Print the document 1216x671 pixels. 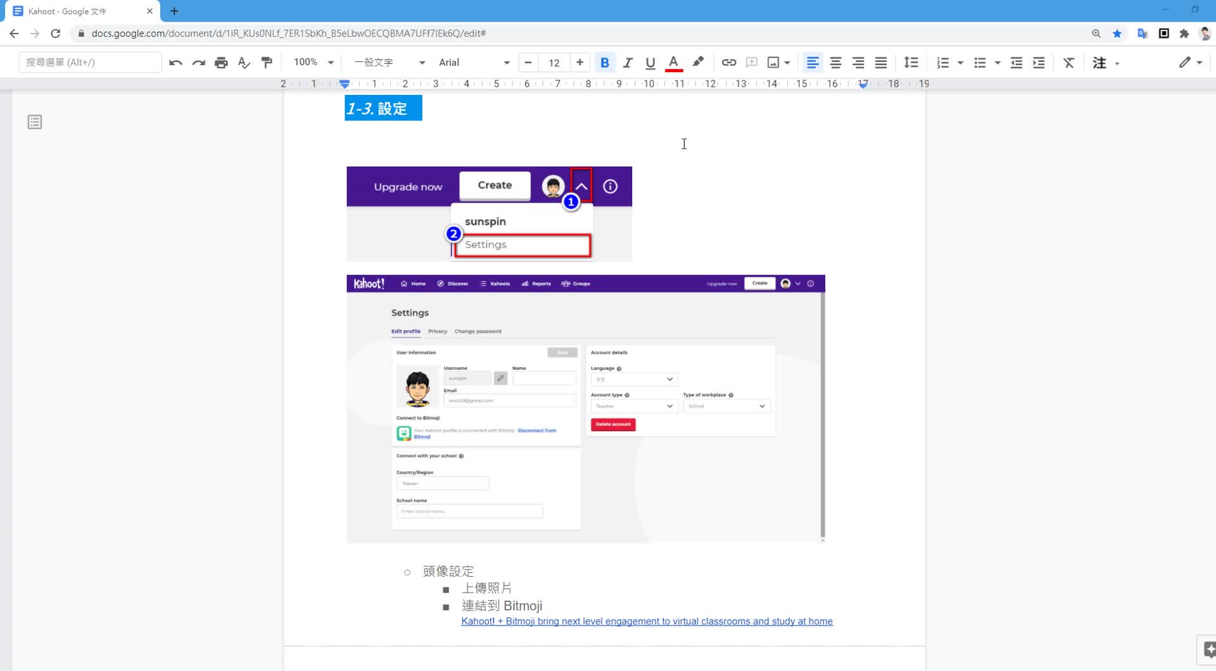pyautogui.click(x=221, y=62)
